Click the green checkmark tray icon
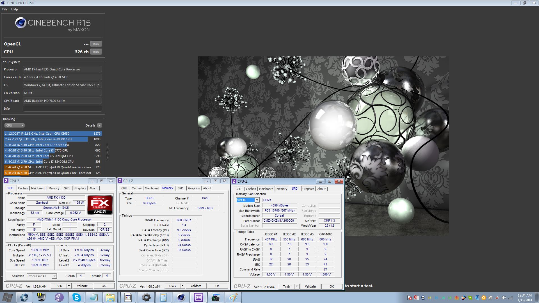The height and width of the screenshot is (303, 539). [470, 298]
